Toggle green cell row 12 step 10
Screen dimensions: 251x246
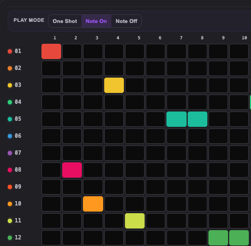coord(239,238)
